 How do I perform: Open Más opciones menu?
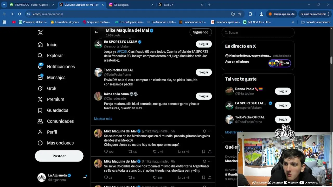point(55,143)
